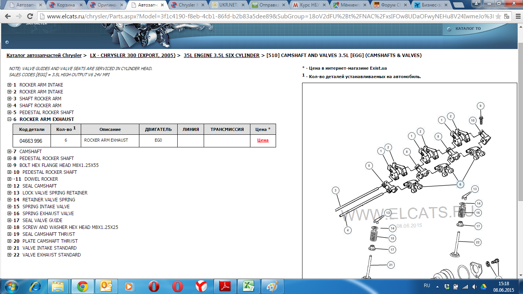The image size is (523, 294).
Task: Collapse row 6 ROCKER ARM EXHAUST
Action: coord(10,119)
